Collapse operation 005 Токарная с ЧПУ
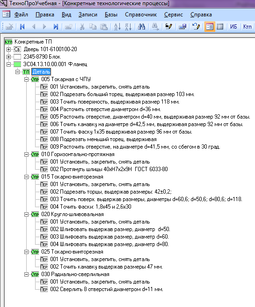This screenshot has width=255, height=307. pyautogui.click(x=26, y=80)
